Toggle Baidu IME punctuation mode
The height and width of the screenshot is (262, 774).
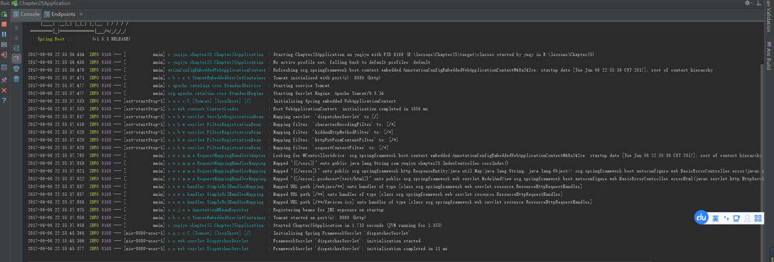pyautogui.click(x=725, y=218)
